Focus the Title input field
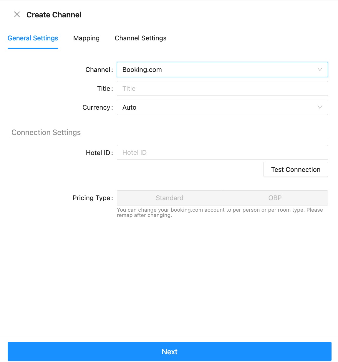 [222, 88]
